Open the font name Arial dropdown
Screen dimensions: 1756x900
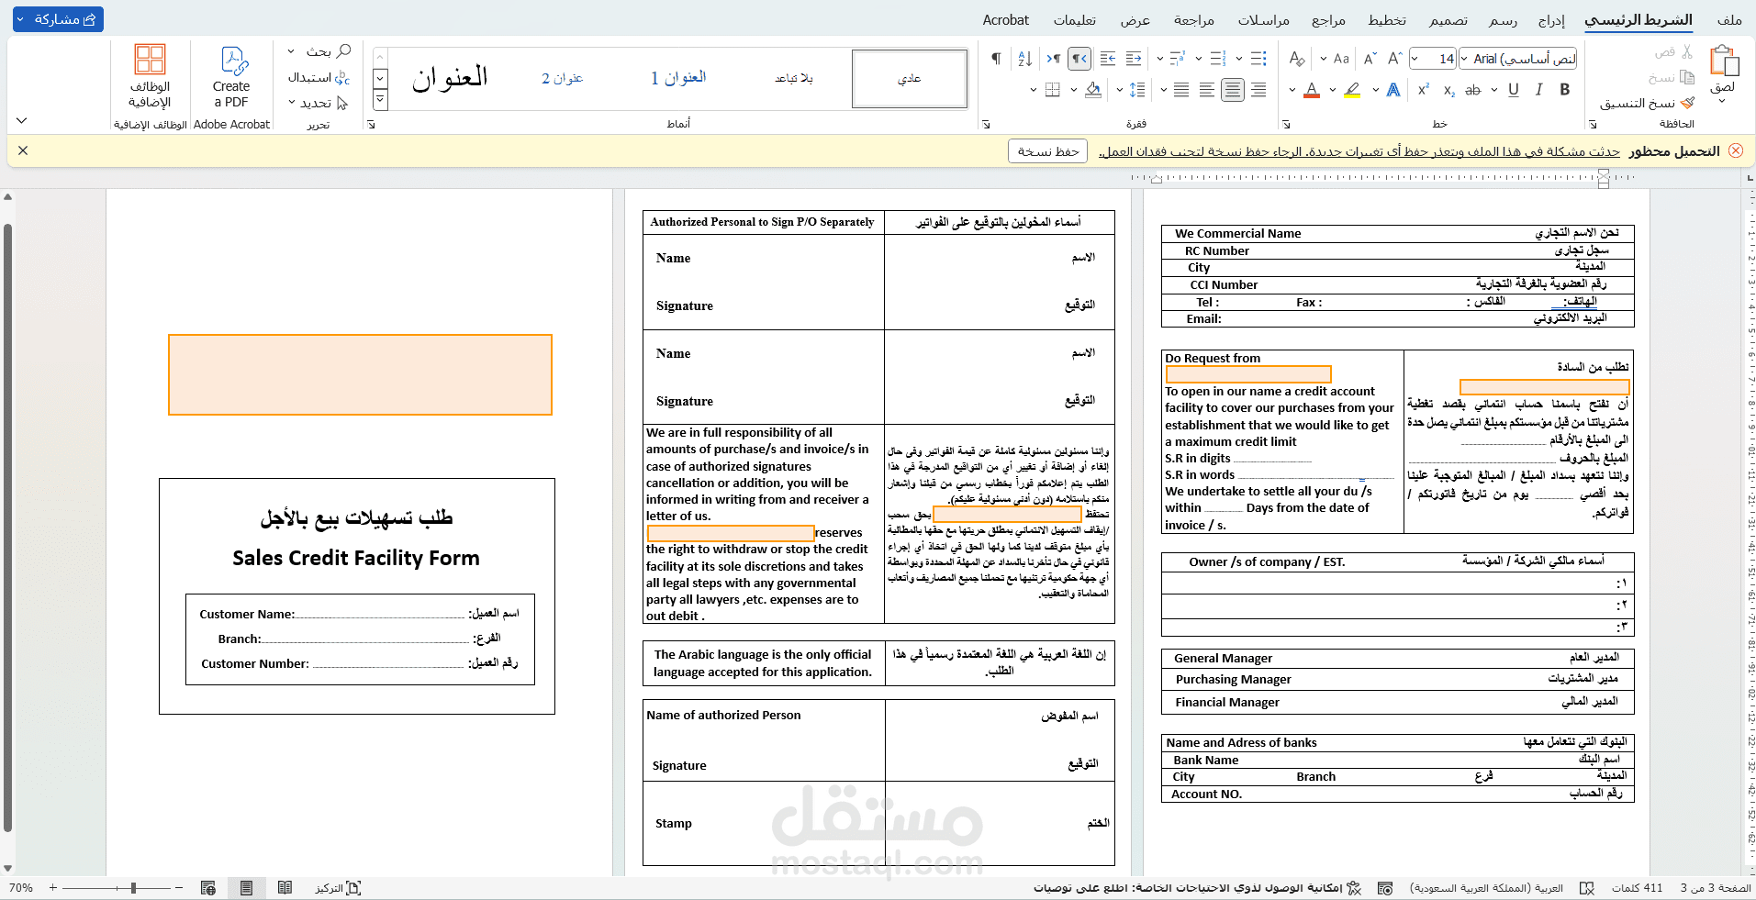pos(1464,59)
